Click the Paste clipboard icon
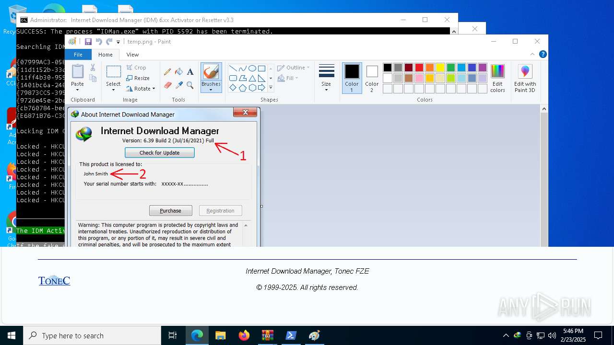 77,71
